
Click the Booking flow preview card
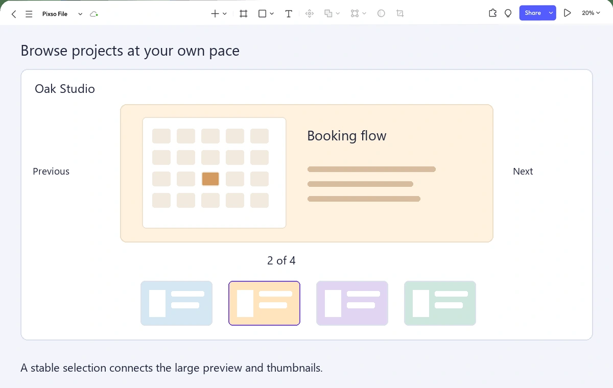point(306,174)
